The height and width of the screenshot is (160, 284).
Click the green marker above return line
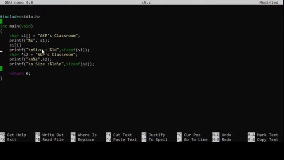coord(1,68)
